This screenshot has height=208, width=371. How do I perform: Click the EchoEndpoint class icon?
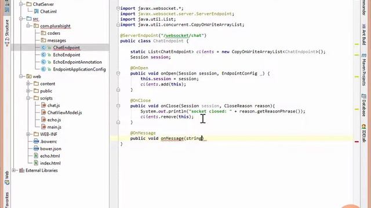tap(43, 55)
